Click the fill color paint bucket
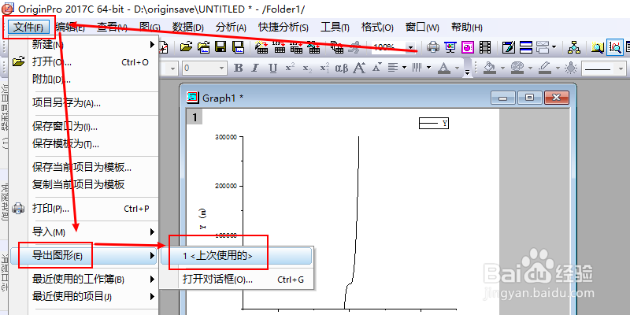 [x=489, y=68]
